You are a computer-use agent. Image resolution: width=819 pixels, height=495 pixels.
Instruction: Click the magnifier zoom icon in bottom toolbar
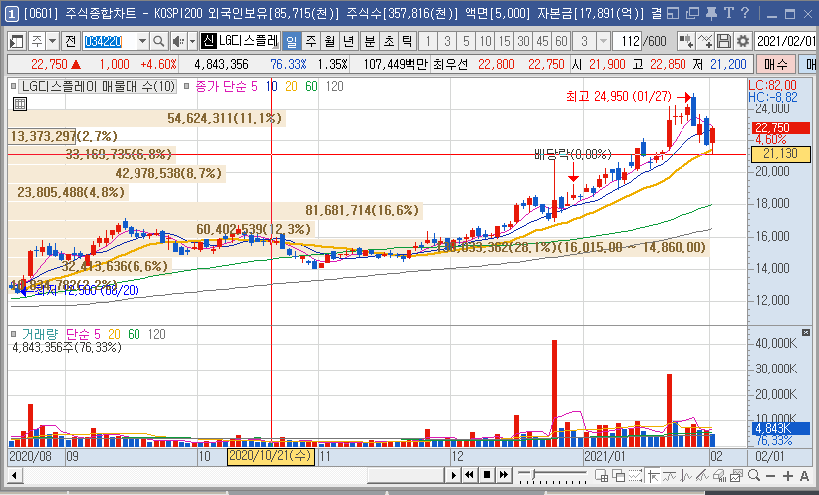753,475
